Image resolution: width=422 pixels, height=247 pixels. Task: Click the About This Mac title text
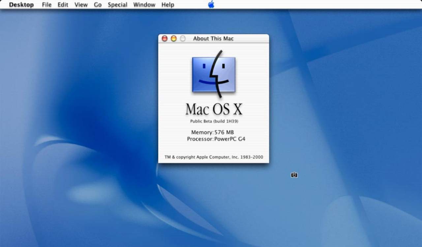[213, 39]
